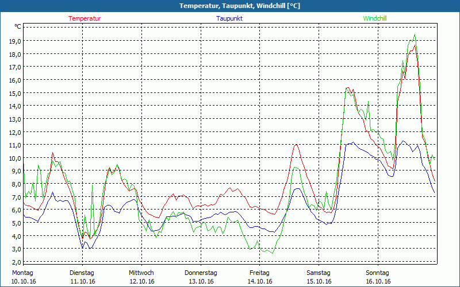Click the 9,0 y-axis value
The image size is (460, 287).
[x=17, y=171]
